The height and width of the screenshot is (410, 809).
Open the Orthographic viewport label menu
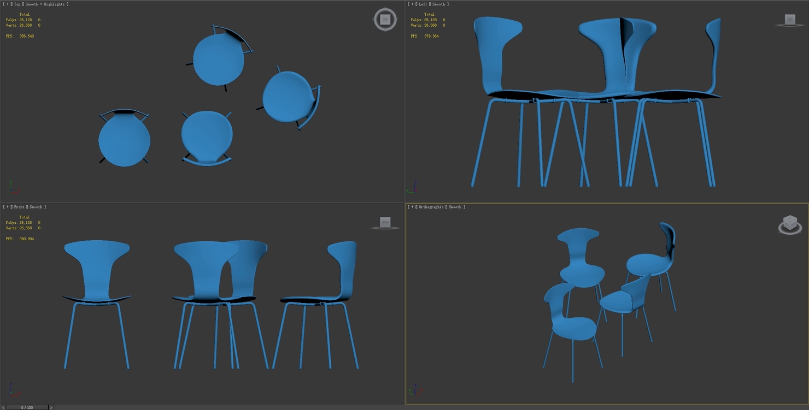(430, 207)
